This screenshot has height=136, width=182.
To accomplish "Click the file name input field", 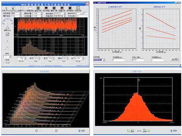I will (x=82, y=16).
